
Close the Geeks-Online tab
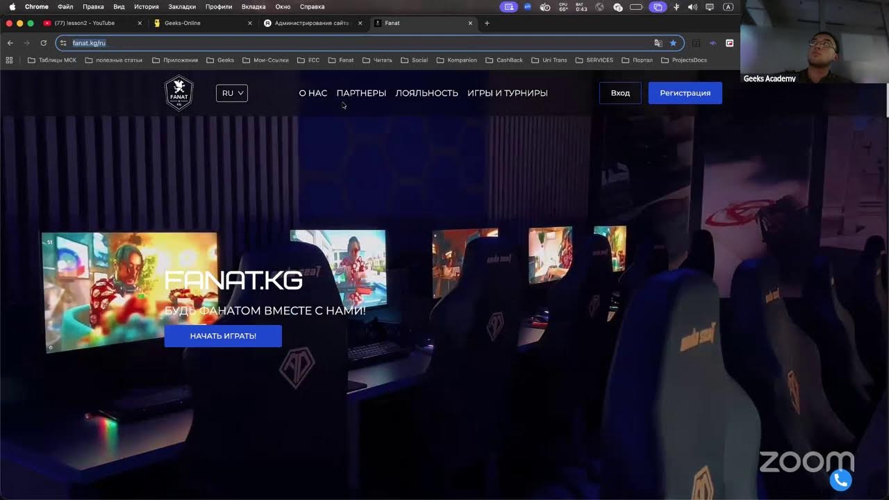click(x=250, y=23)
